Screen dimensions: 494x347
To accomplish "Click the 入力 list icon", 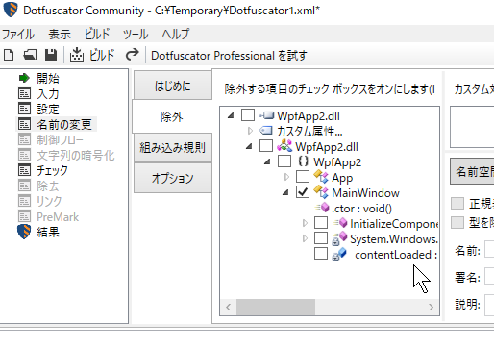I will (x=24, y=93).
